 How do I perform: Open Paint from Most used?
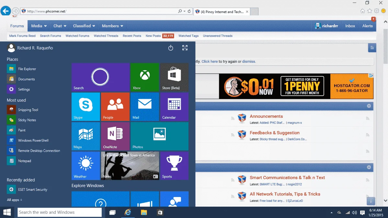coord(17,130)
